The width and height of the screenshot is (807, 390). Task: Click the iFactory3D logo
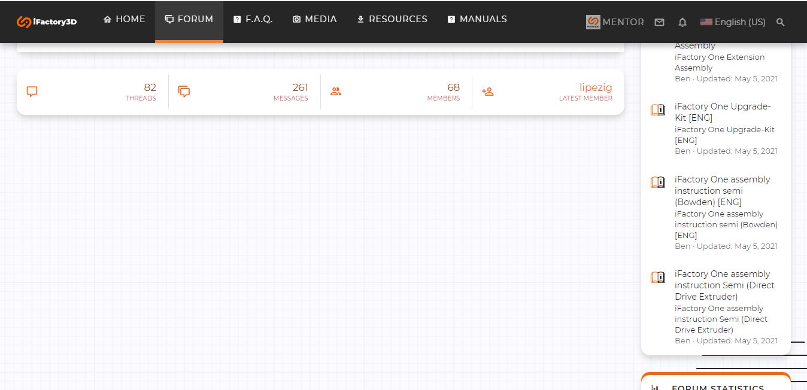click(x=47, y=22)
